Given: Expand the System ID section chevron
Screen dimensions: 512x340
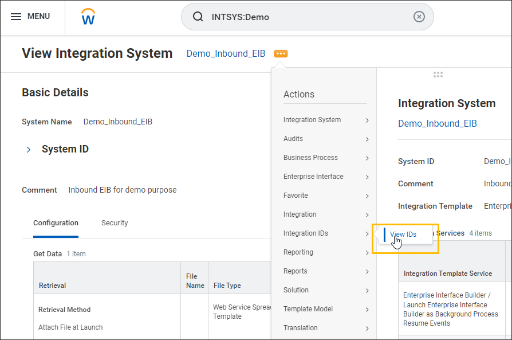Looking at the screenshot, I should point(29,150).
